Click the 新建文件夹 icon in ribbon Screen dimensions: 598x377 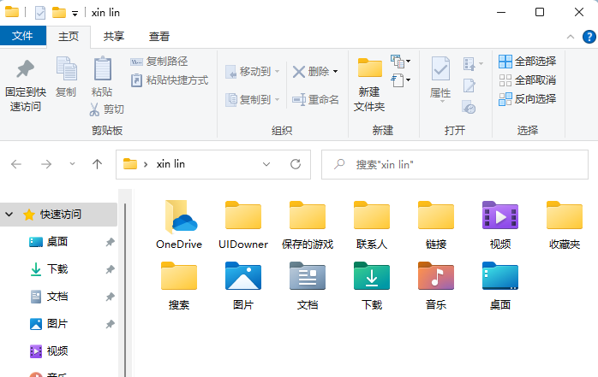(370, 70)
